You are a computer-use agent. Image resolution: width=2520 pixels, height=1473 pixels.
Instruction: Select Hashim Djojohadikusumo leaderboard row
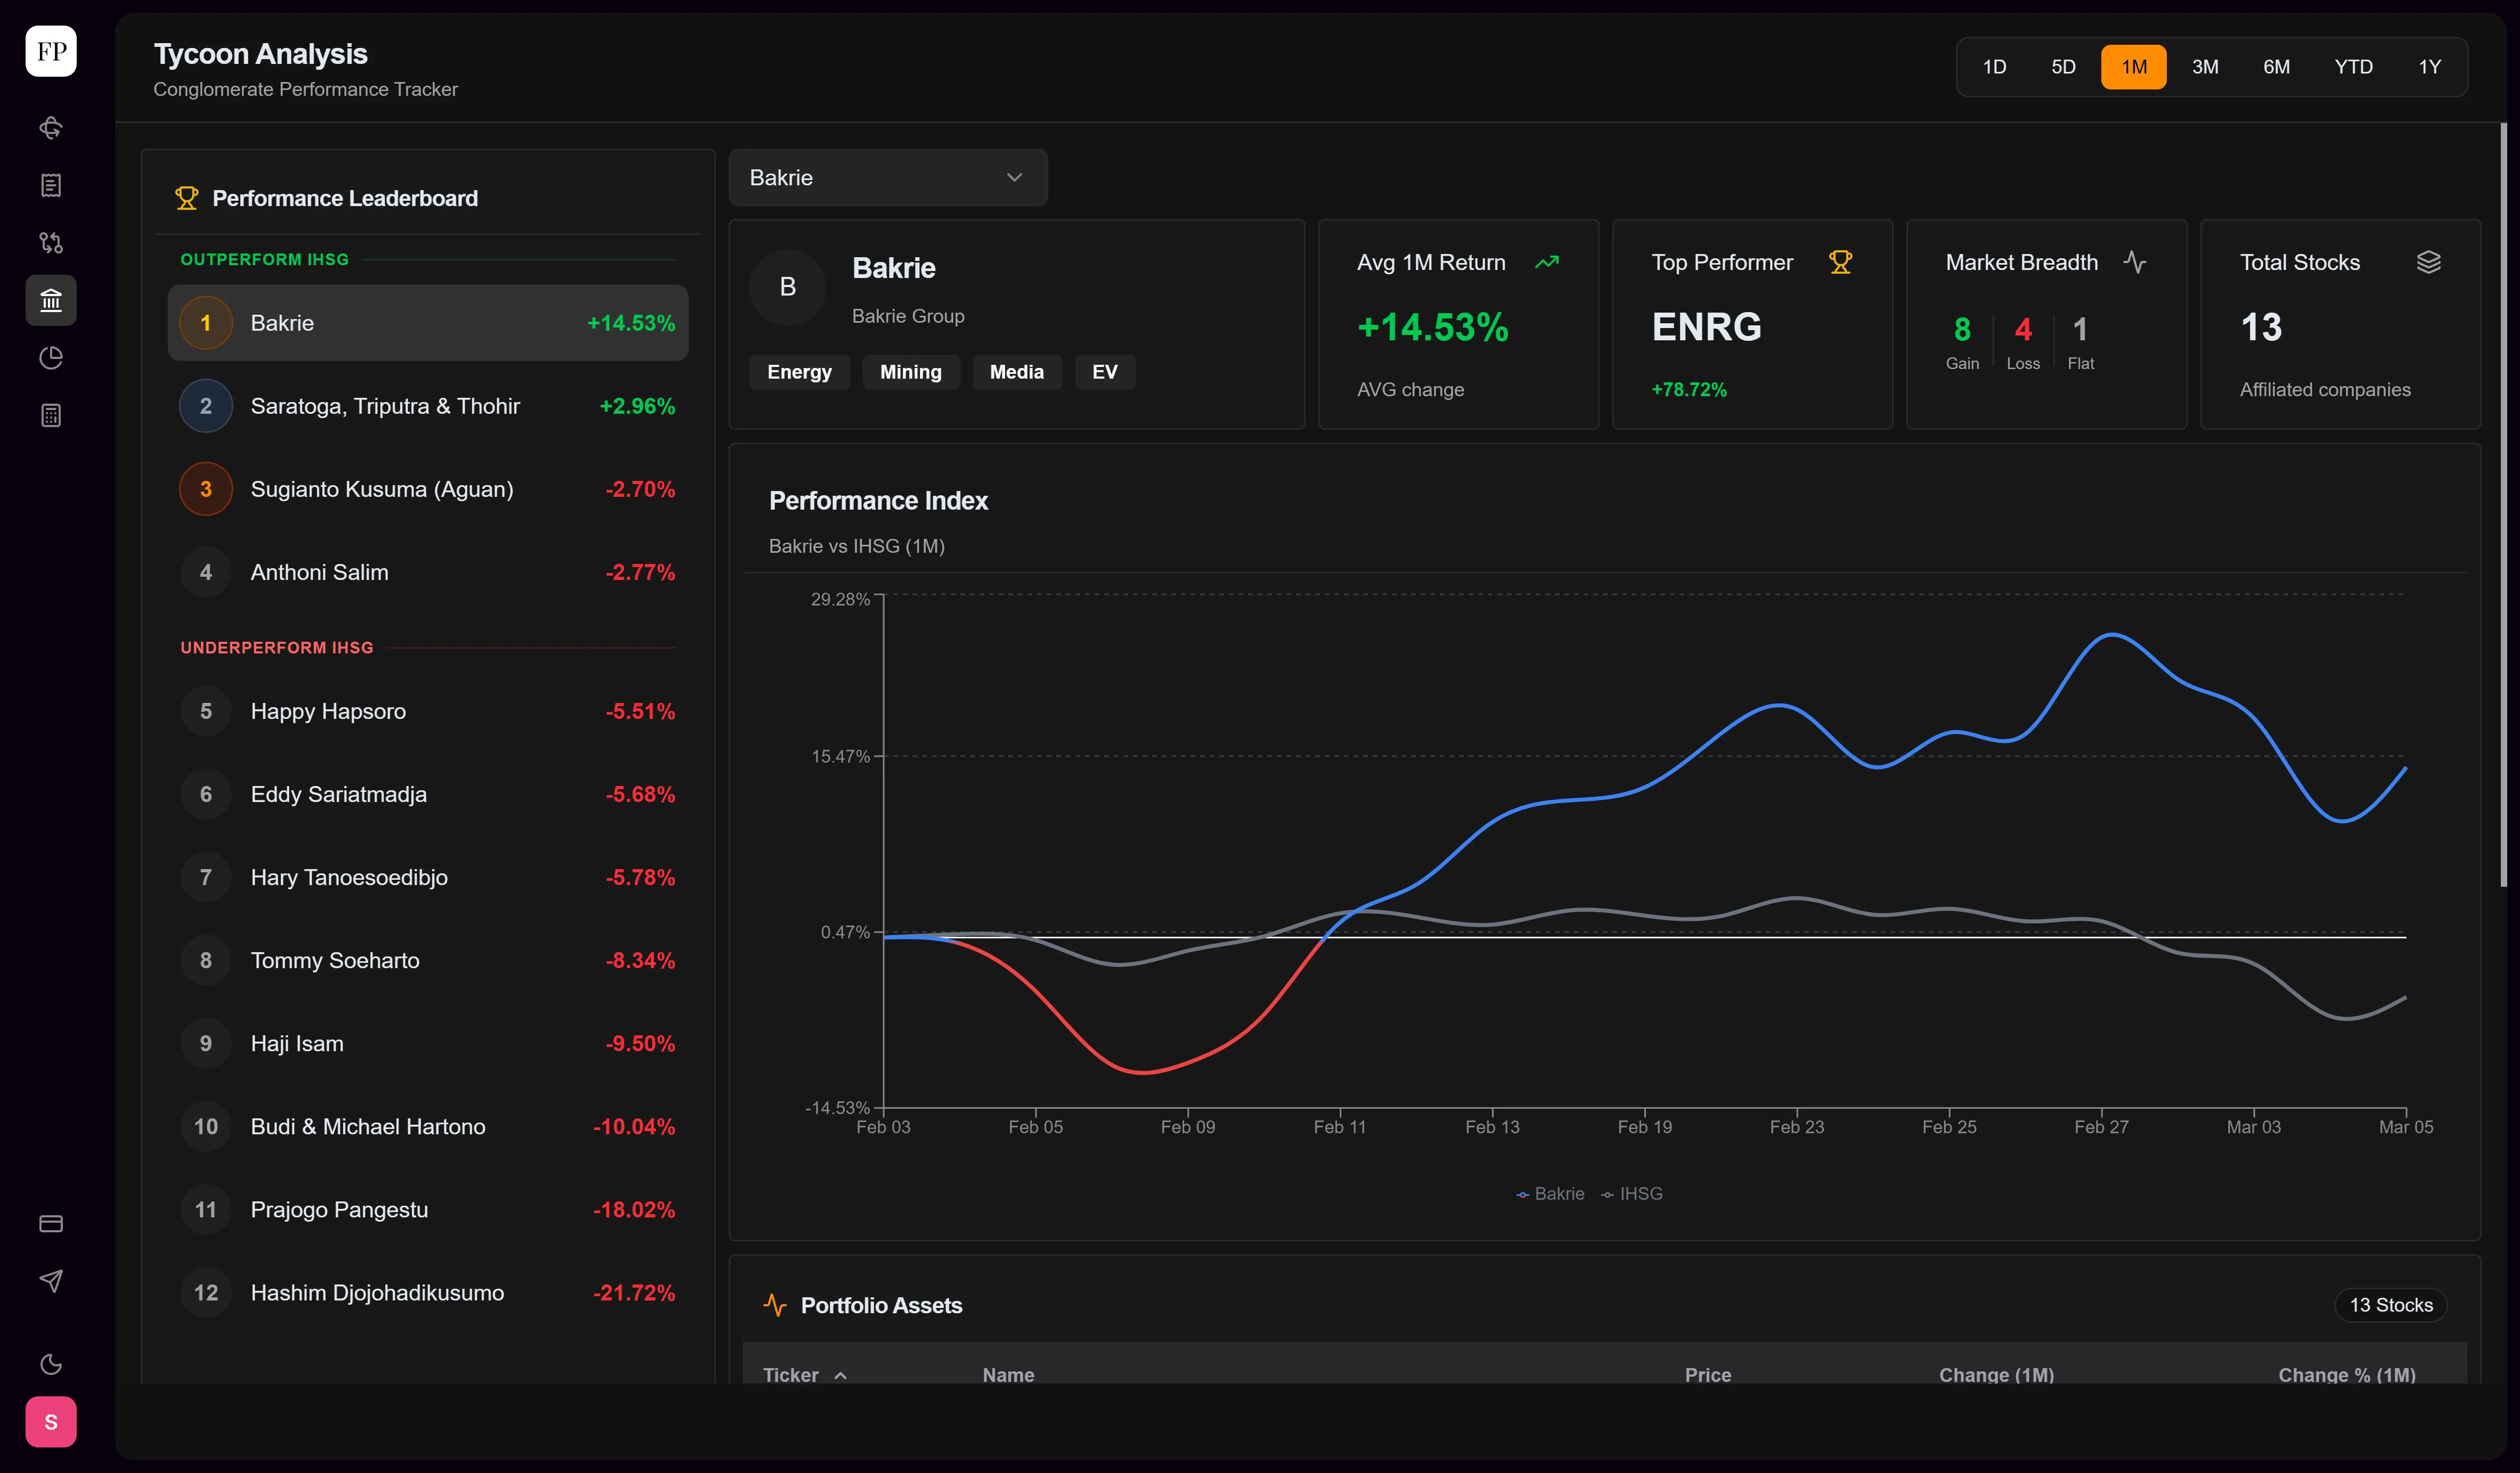[428, 1292]
